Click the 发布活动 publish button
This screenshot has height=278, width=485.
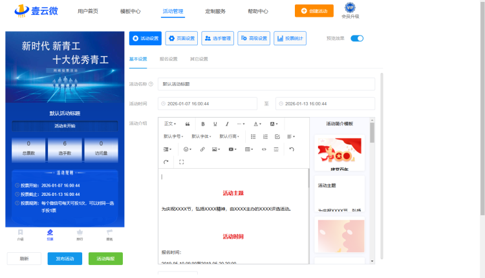click(x=65, y=259)
